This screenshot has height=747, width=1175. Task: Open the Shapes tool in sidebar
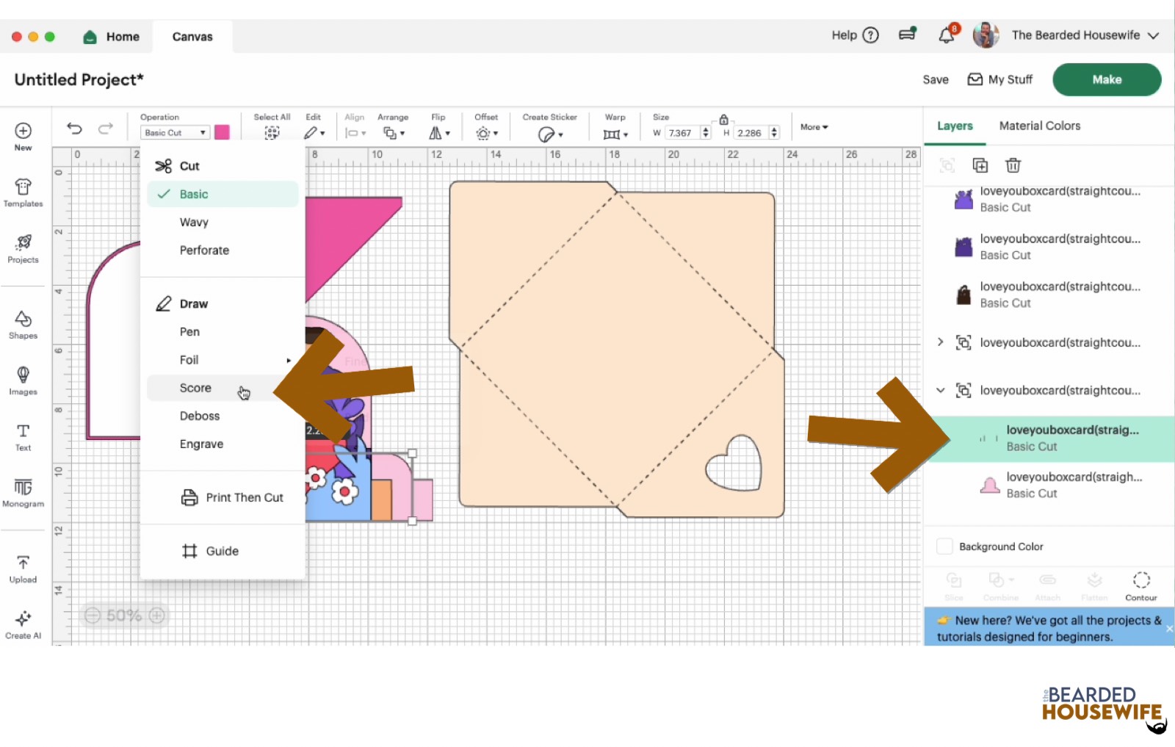23,324
